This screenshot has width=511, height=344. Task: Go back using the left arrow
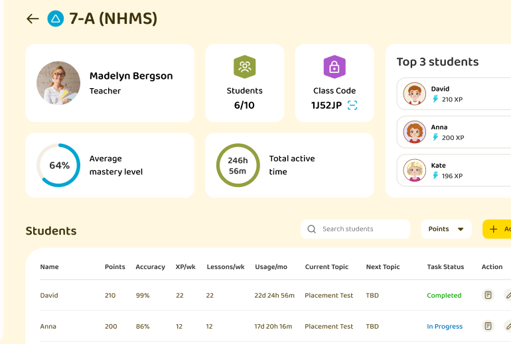click(x=33, y=19)
